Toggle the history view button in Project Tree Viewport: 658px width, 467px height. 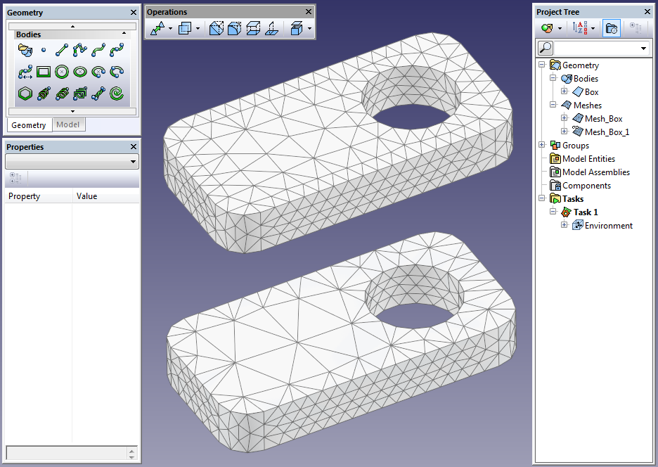[611, 29]
